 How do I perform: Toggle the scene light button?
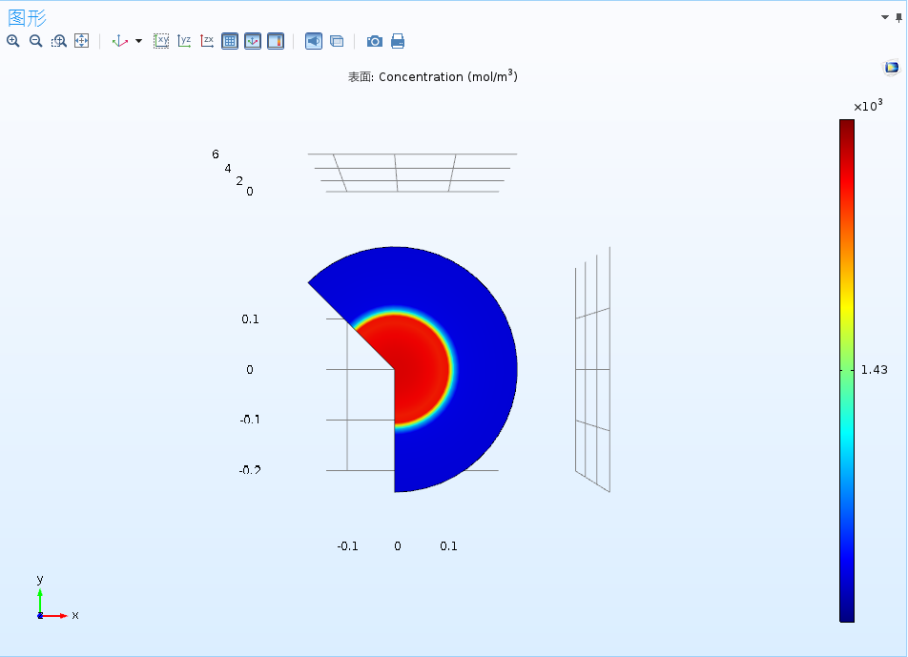pos(313,41)
